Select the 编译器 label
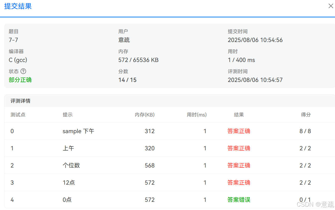This screenshot has width=335, height=210. click(16, 51)
